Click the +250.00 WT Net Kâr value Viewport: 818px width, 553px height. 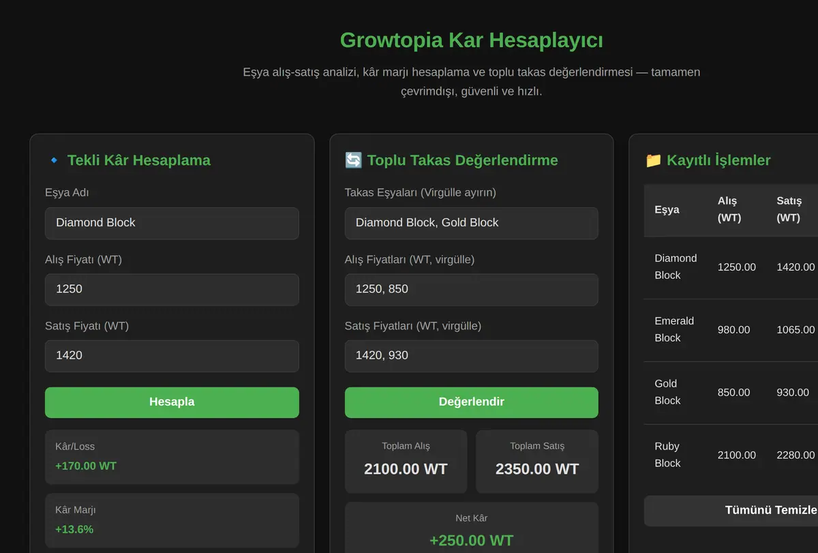point(472,541)
